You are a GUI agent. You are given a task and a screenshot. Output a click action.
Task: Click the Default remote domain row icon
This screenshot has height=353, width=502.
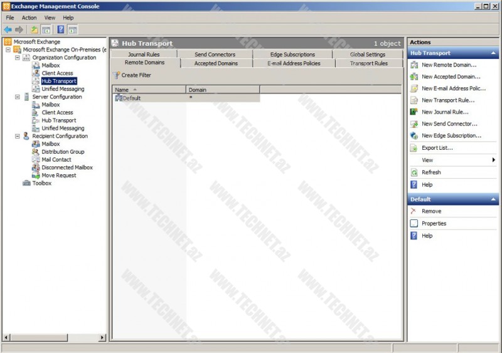pos(119,98)
